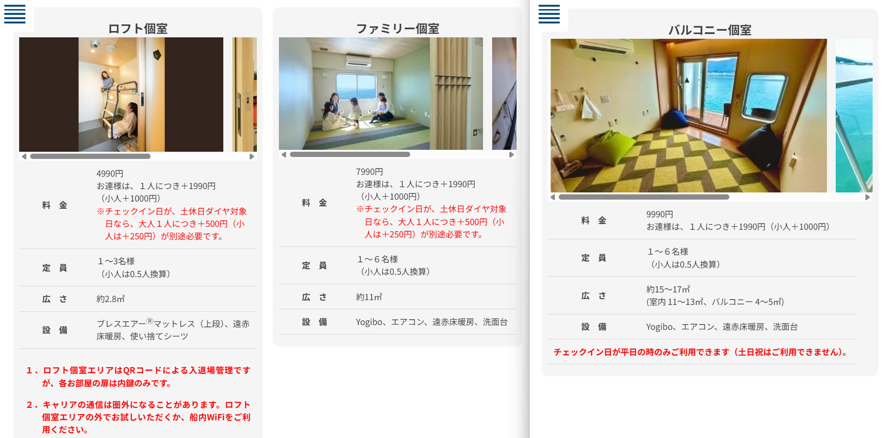
Task: Click the バルコニー個室 heading
Action: click(710, 30)
